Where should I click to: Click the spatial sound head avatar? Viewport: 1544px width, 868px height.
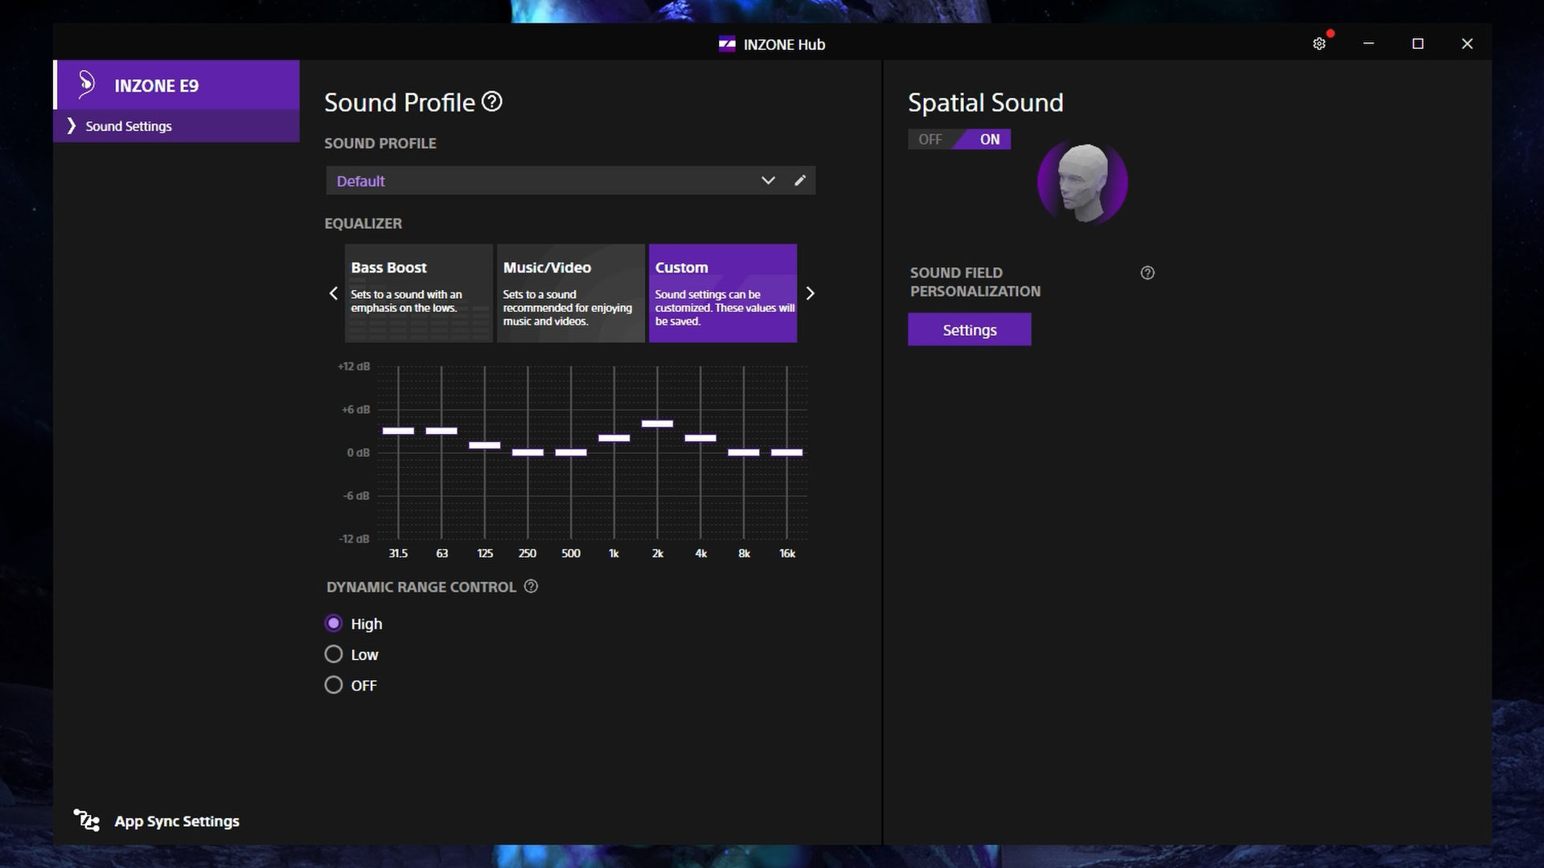(x=1082, y=182)
